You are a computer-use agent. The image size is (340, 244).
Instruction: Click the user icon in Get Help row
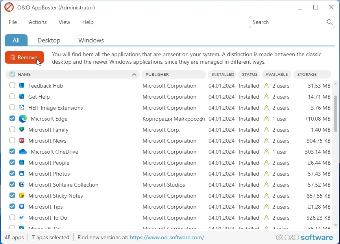(266, 97)
